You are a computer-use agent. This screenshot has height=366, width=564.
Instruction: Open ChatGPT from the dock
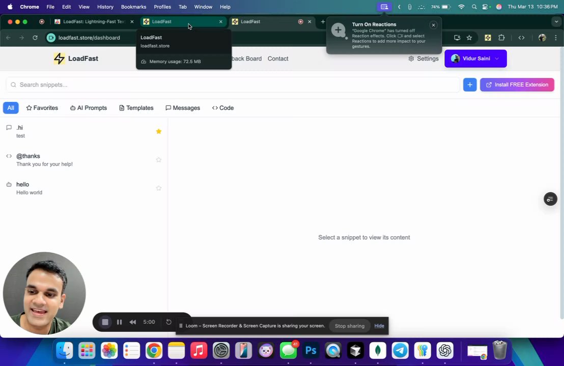[444, 351]
